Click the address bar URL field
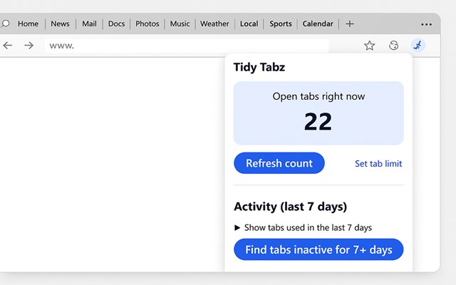 point(185,46)
